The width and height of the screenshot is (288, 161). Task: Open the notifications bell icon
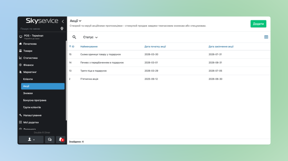(x=60, y=139)
